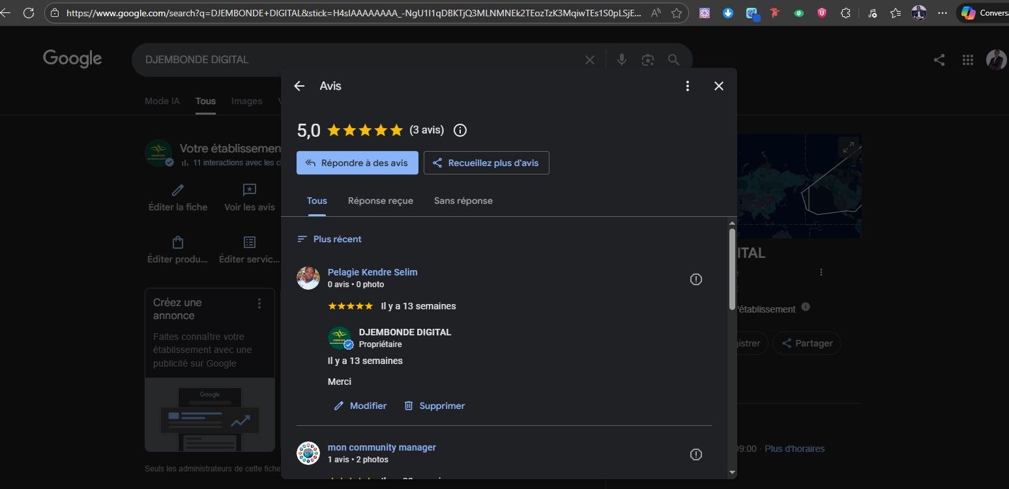Click Recueillez plus d'avis button
Screen dimensions: 1009x489
tap(486, 163)
